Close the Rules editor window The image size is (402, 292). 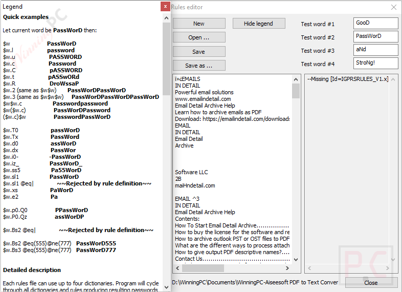point(394,7)
